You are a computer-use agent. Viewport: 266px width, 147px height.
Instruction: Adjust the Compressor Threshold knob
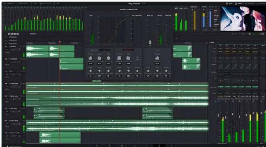tap(119, 58)
